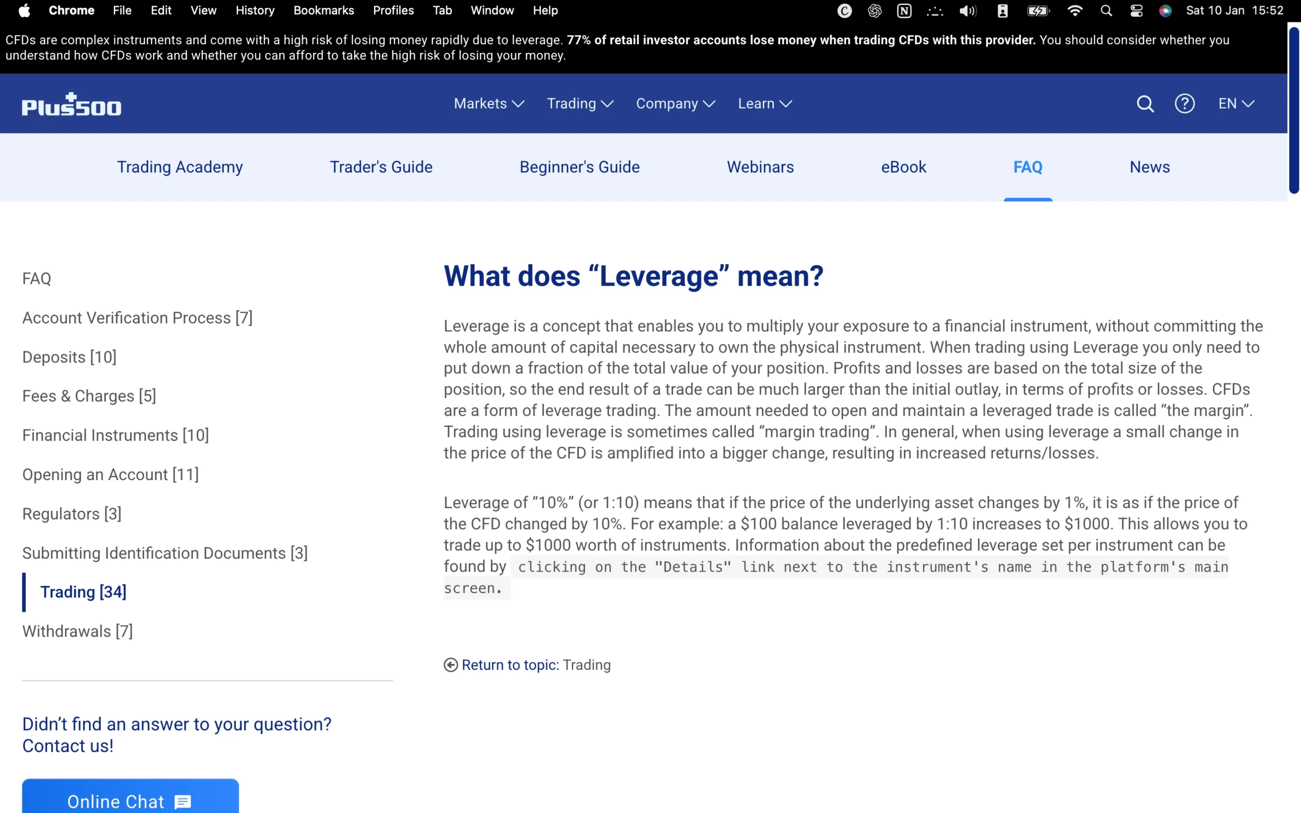Open ChatGPT from the macOS menu bar

pos(874,10)
